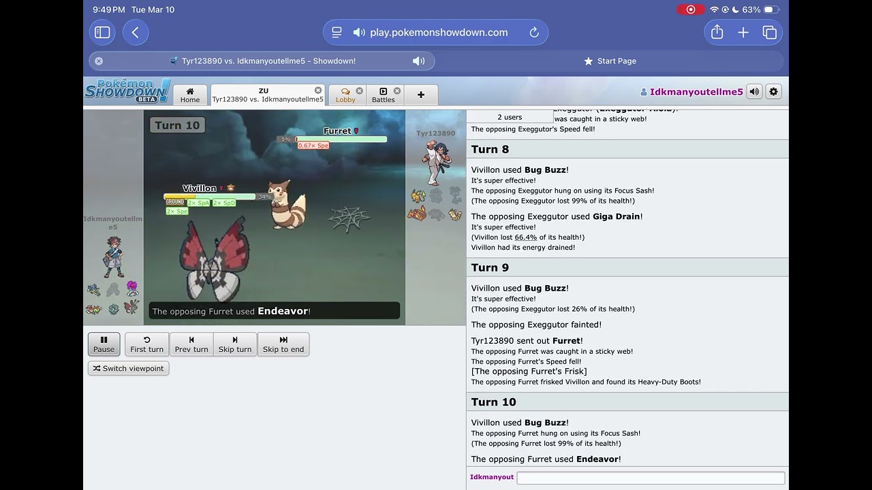Click Vivillon's name label
The height and width of the screenshot is (490, 872).
click(199, 189)
